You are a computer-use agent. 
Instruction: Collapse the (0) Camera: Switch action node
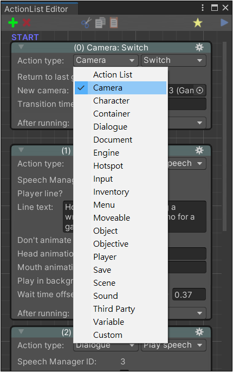pos(21,47)
